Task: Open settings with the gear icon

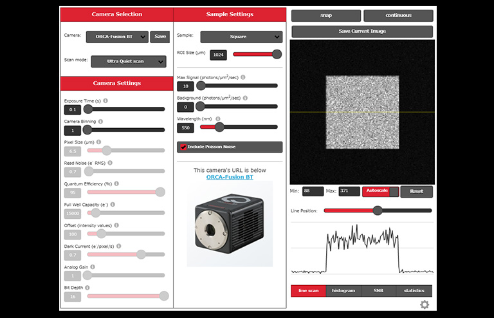Action: (425, 304)
